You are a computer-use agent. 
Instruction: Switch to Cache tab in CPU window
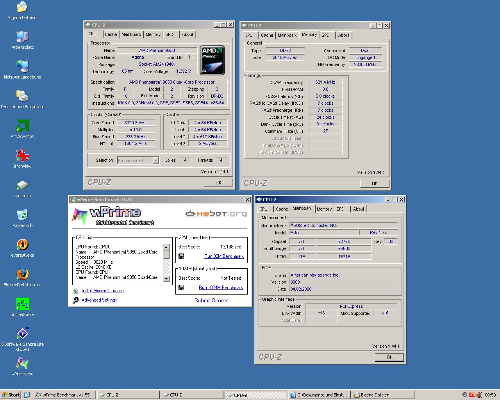click(x=111, y=34)
